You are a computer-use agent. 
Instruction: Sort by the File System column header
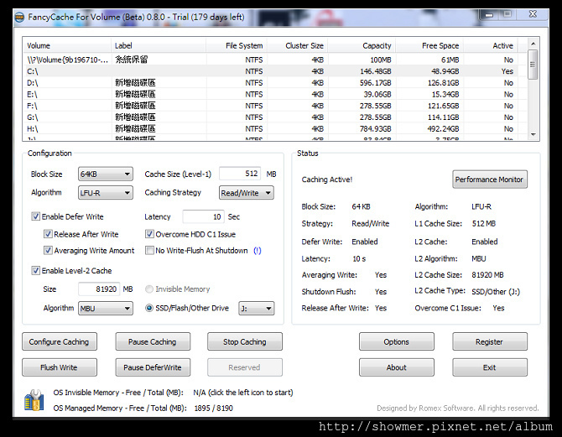tap(237, 45)
